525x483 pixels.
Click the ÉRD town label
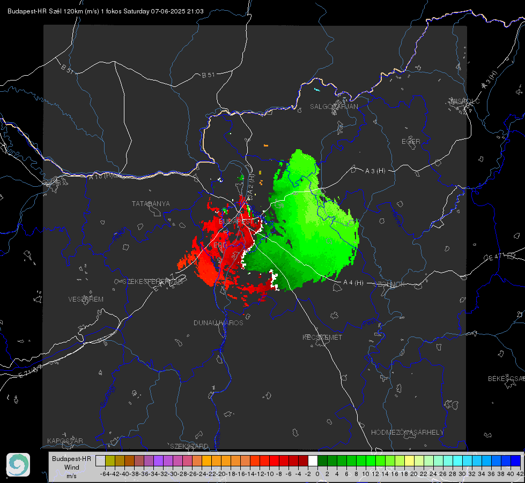tap(220, 245)
